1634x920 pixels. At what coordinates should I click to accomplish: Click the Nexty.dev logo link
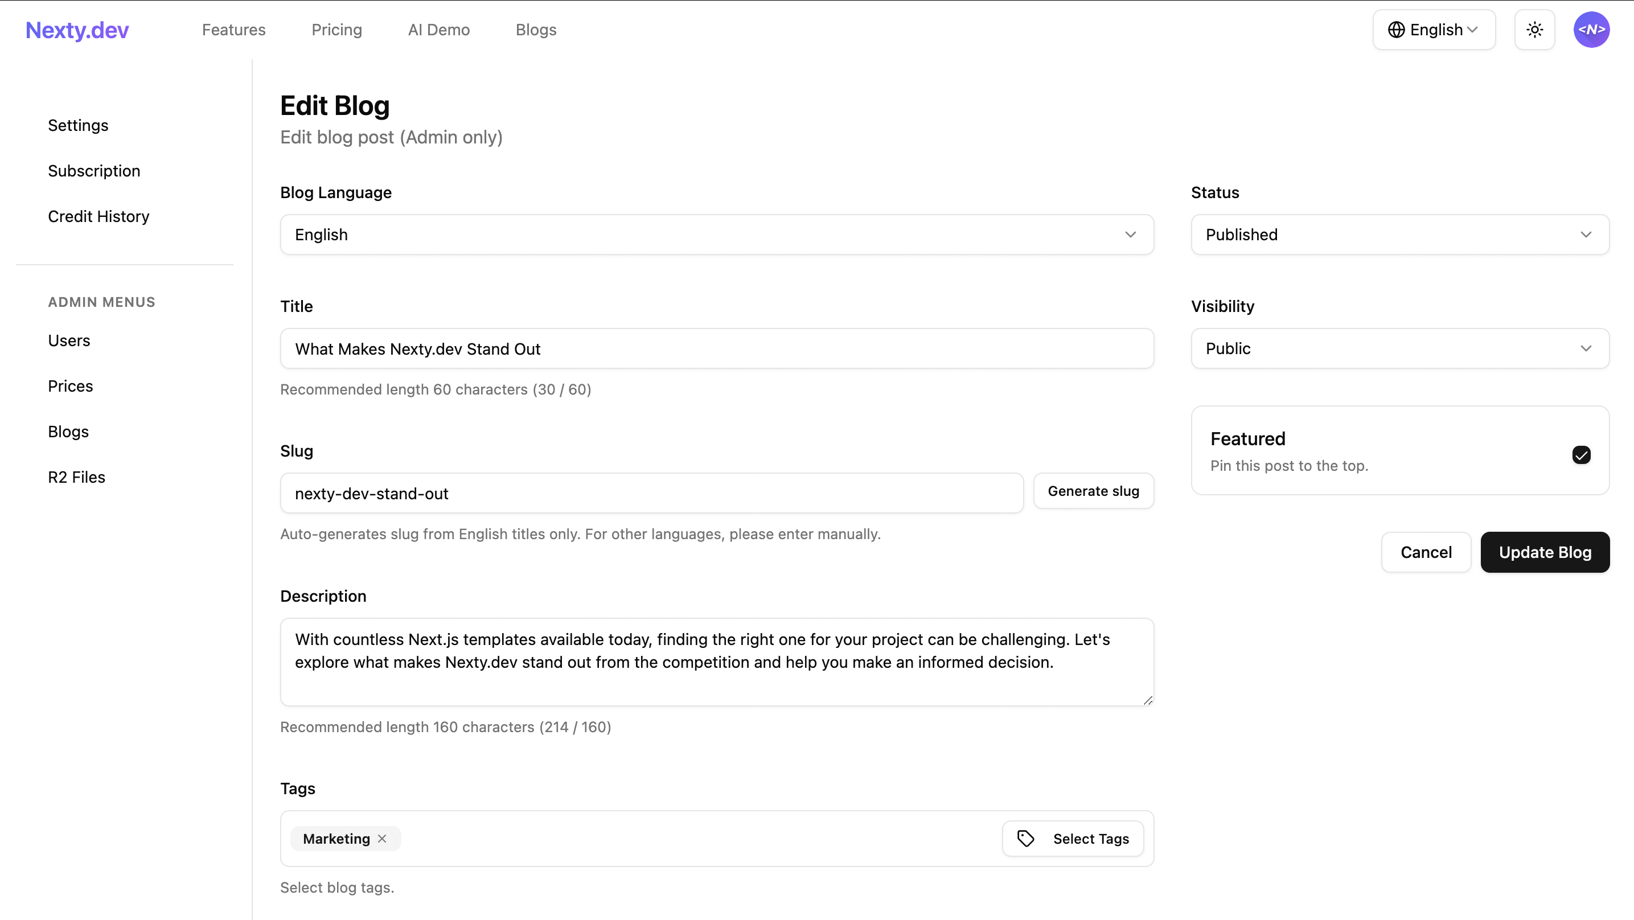coord(77,30)
